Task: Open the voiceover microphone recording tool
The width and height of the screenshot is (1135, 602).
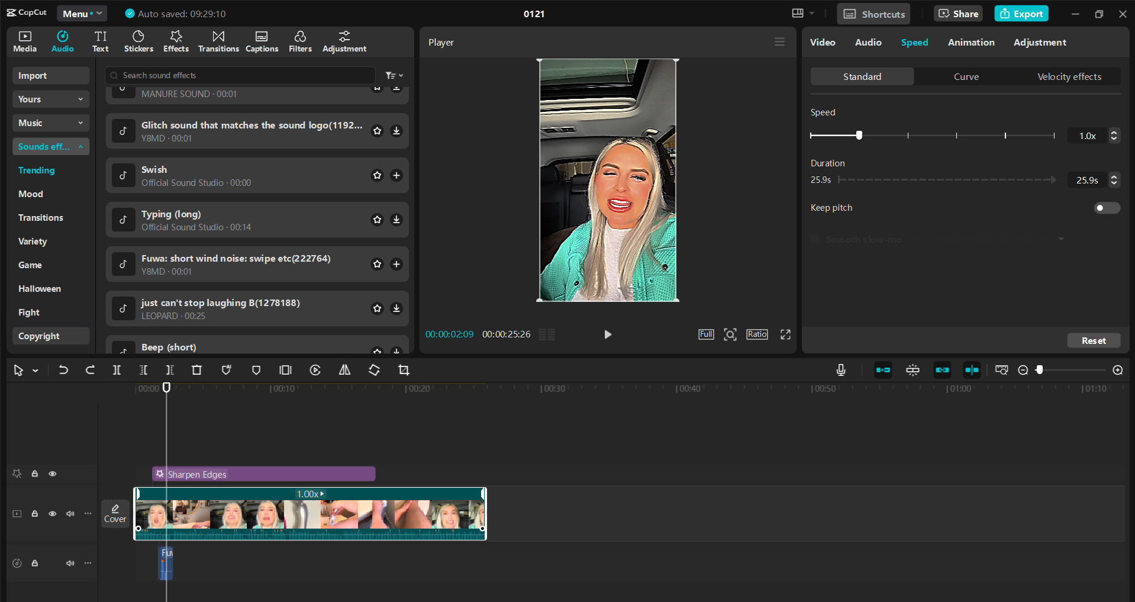Action: tap(840, 370)
